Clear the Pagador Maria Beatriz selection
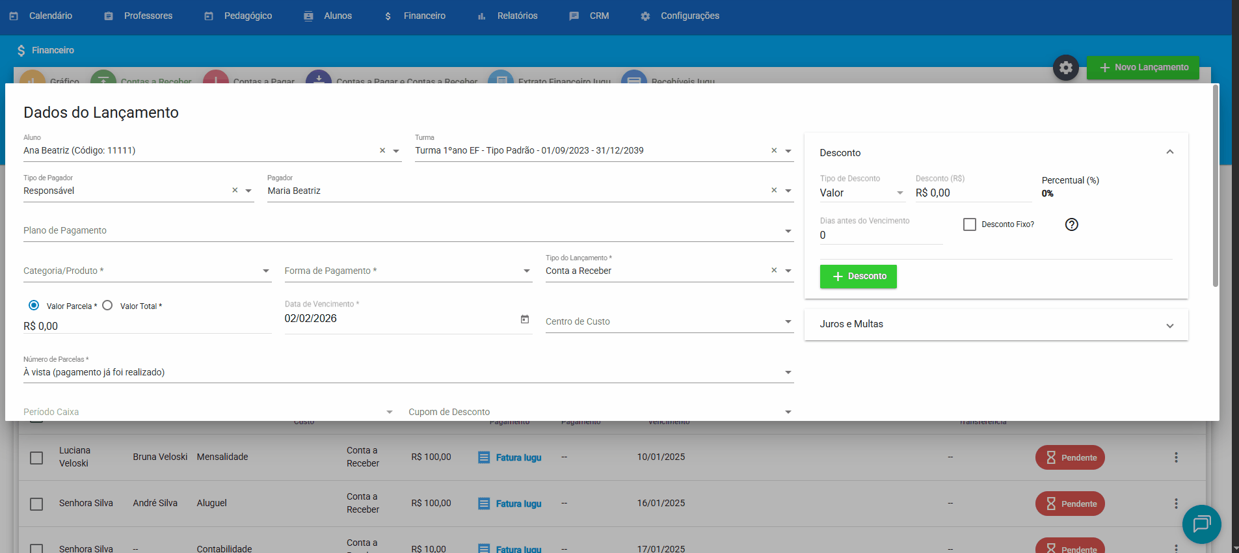Image resolution: width=1239 pixels, height=553 pixels. point(774,191)
